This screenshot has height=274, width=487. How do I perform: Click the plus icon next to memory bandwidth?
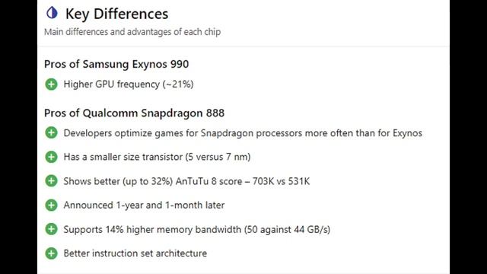[51, 229]
